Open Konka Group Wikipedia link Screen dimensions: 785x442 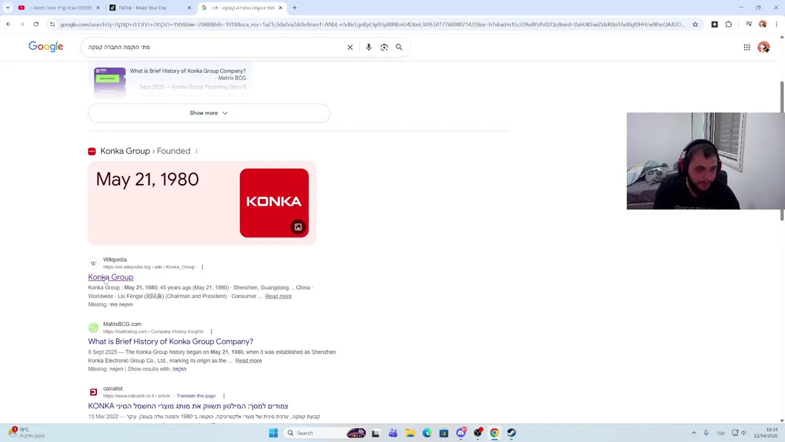110,277
